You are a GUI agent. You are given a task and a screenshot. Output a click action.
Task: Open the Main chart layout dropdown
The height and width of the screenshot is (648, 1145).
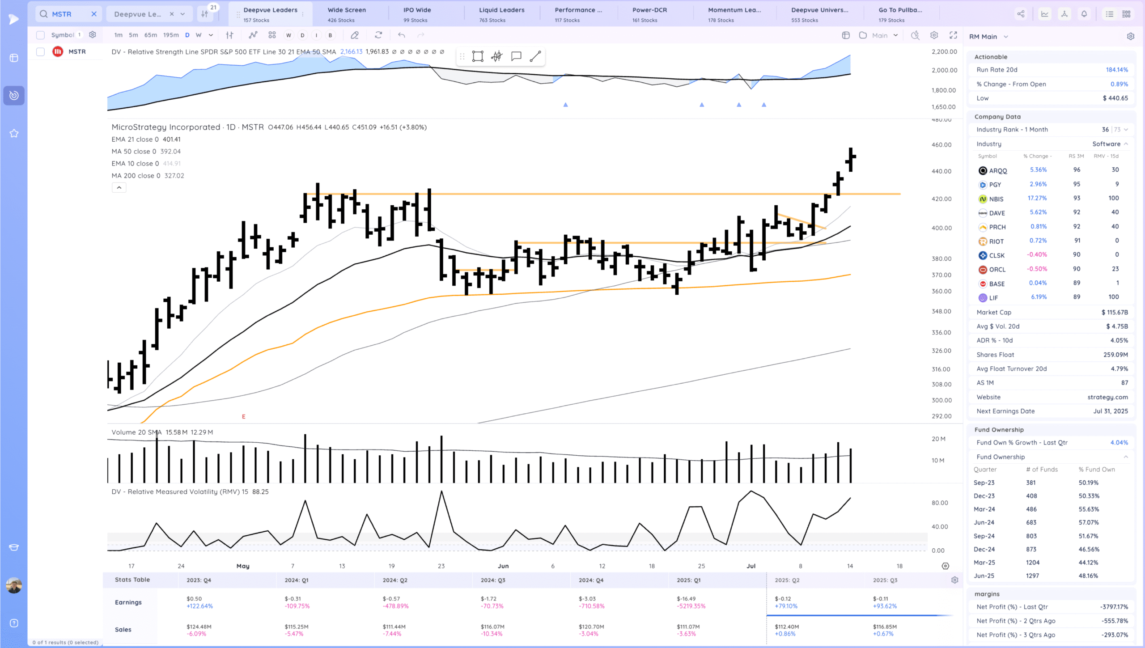pyautogui.click(x=895, y=35)
